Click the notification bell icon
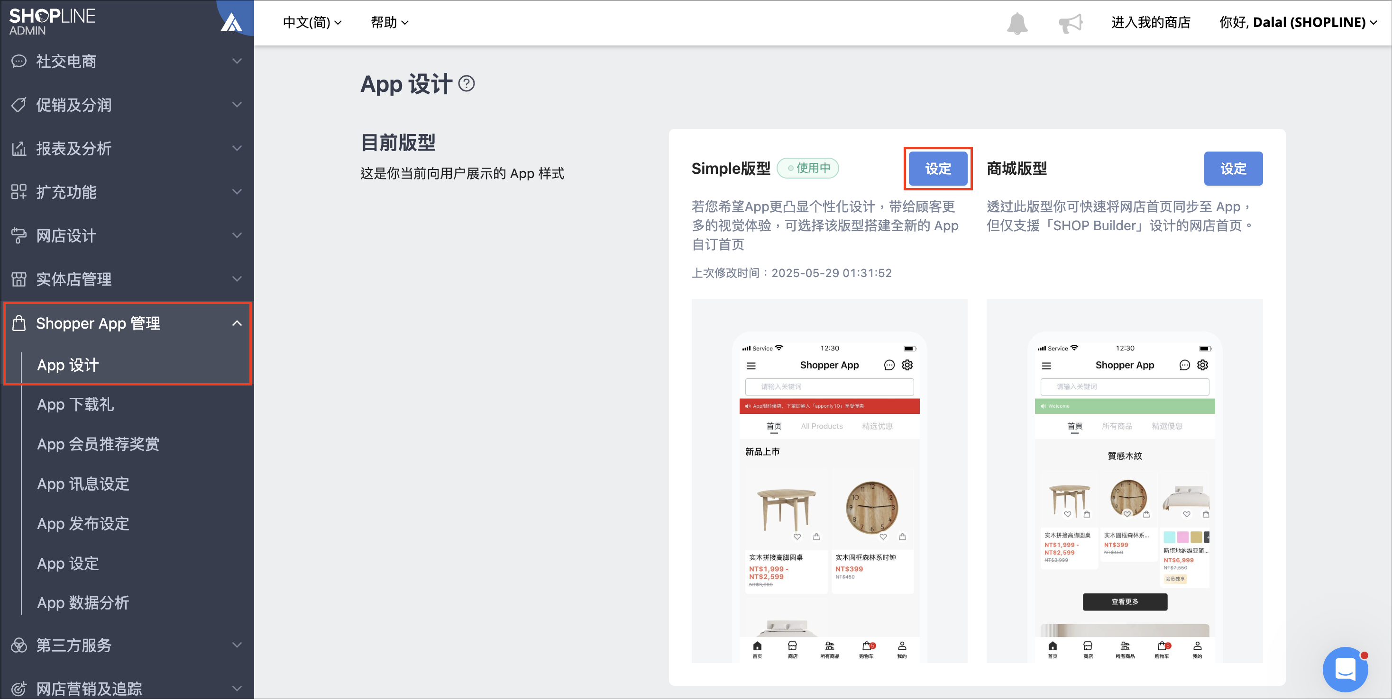This screenshot has width=1392, height=699. pyautogui.click(x=1017, y=23)
